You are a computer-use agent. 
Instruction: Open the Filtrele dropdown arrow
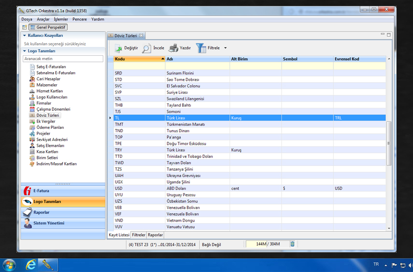[225, 48]
